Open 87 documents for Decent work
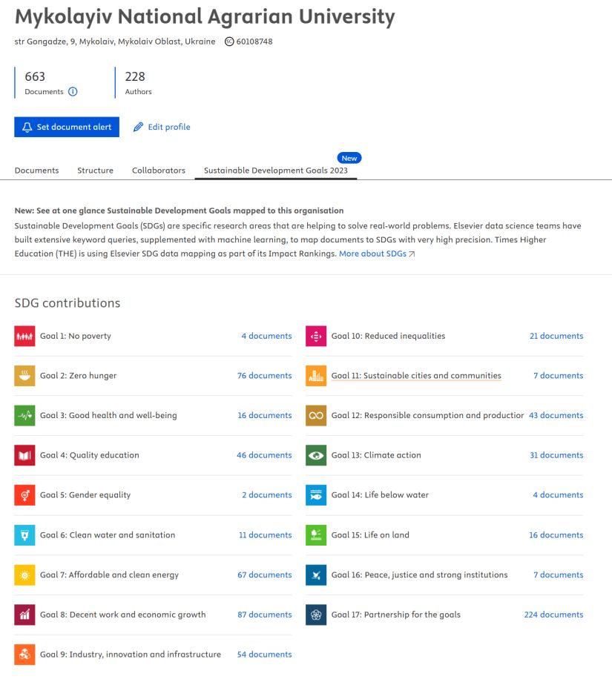Screen dimensions: 612x682 264,615
